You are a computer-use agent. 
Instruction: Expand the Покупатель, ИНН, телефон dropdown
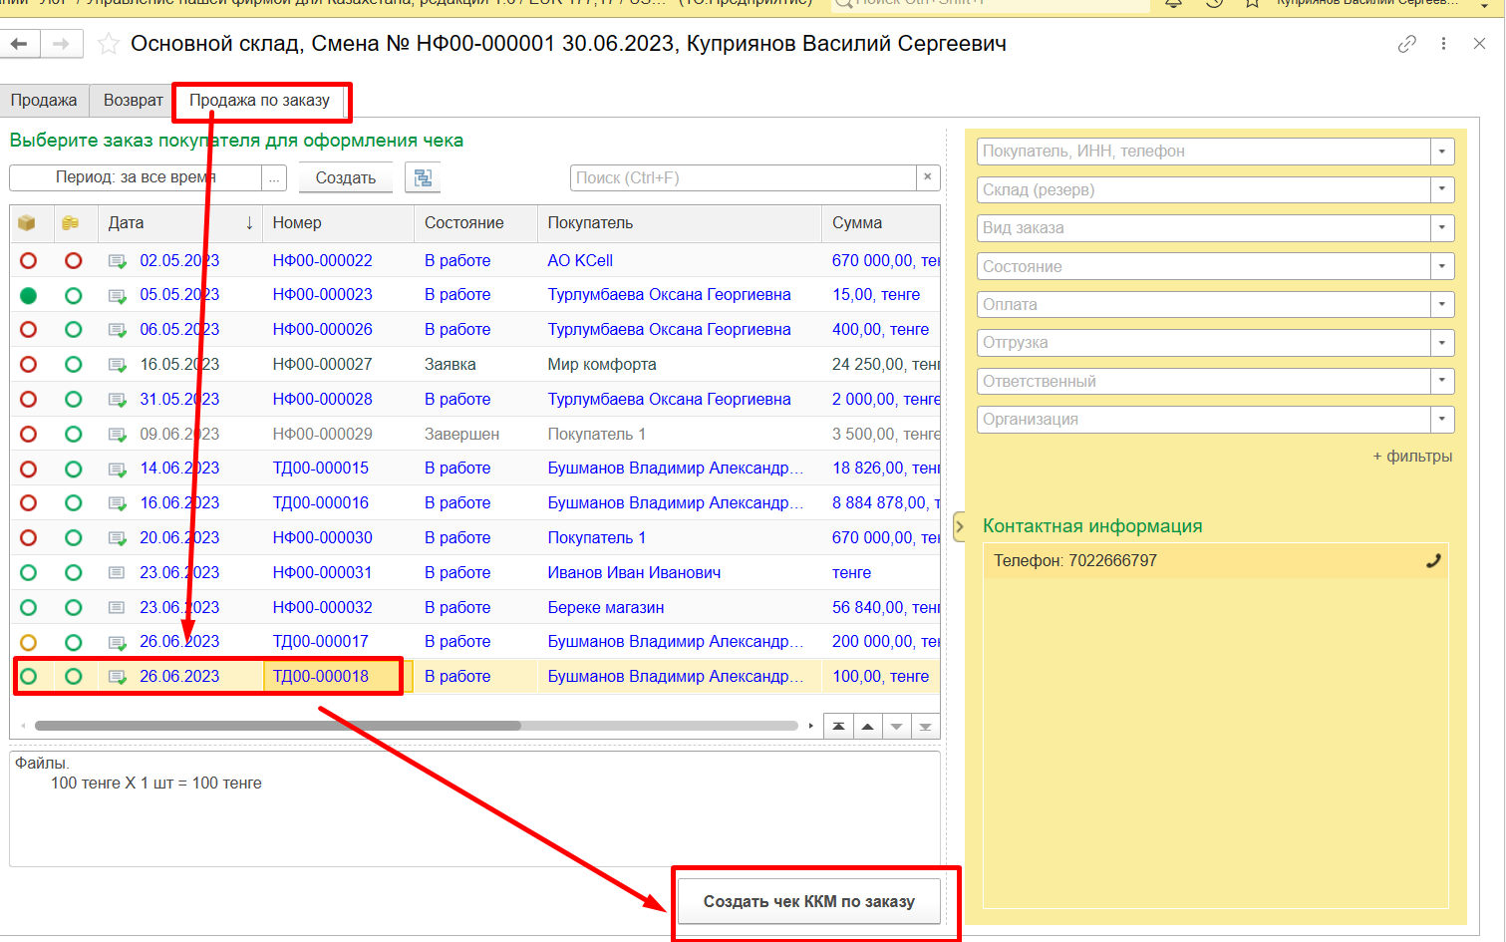(1442, 152)
